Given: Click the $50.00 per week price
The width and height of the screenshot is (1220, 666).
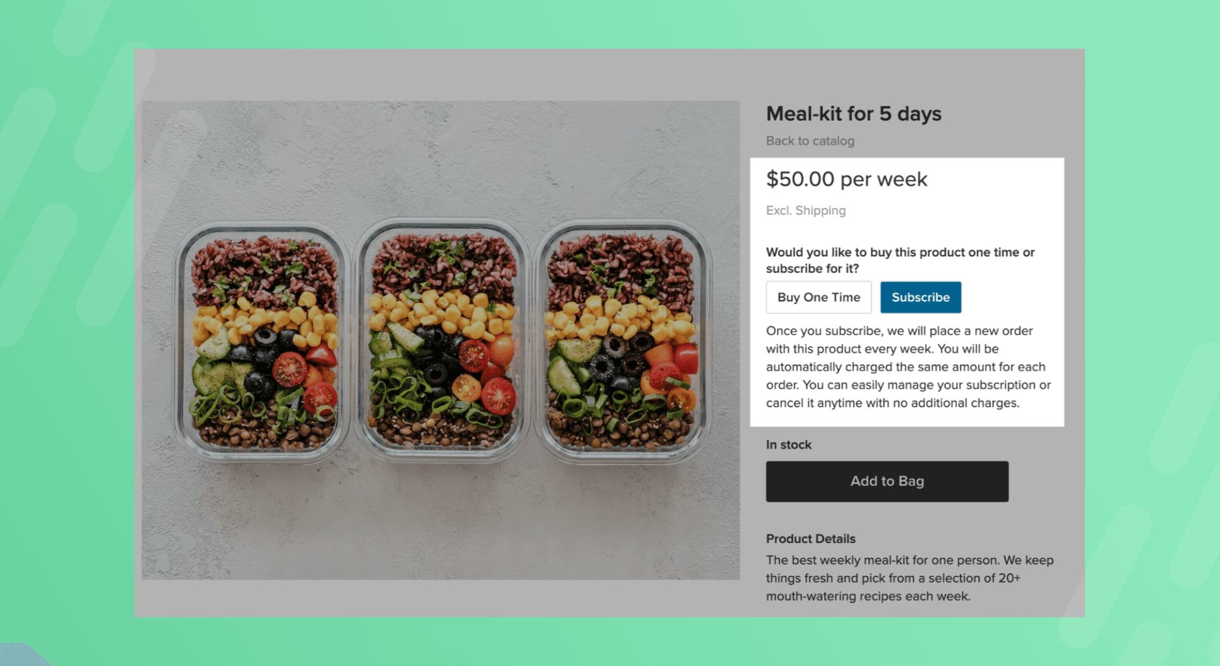Looking at the screenshot, I should [846, 179].
